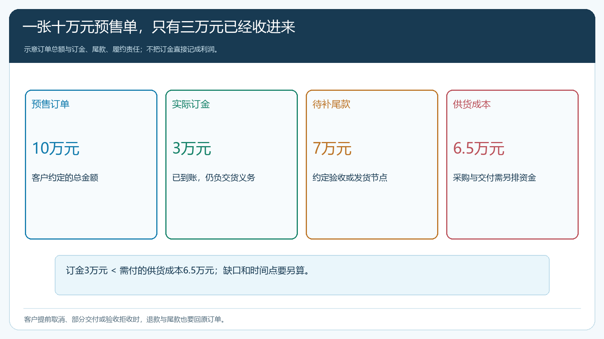Image resolution: width=604 pixels, height=339 pixels.
Task: Select the 3万元 amount in the green card
Action: pyautogui.click(x=192, y=148)
